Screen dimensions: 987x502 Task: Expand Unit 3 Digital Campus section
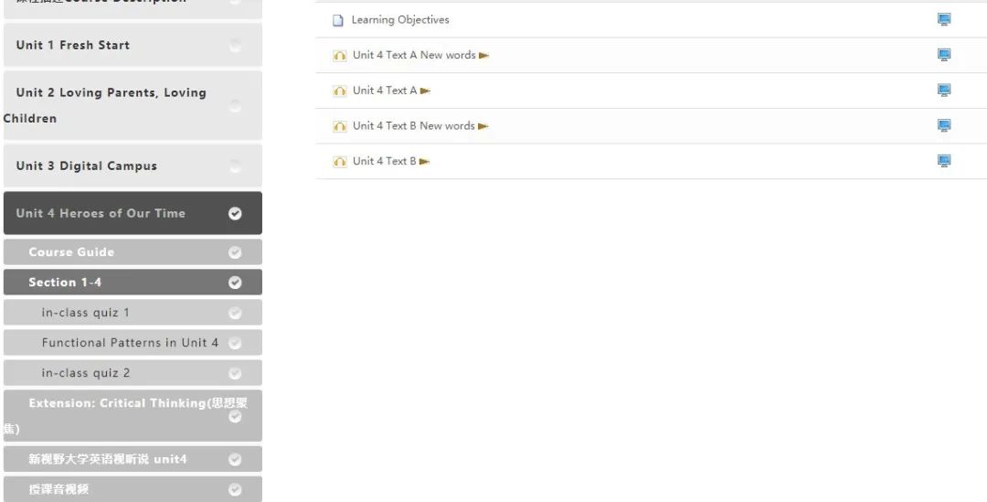pos(86,166)
